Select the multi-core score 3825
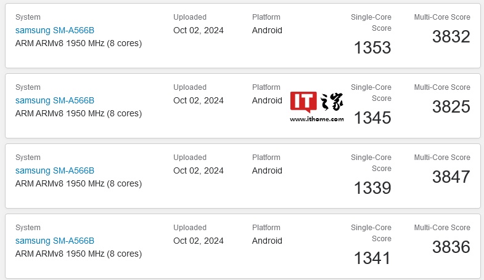The width and height of the screenshot is (484, 280). [451, 107]
